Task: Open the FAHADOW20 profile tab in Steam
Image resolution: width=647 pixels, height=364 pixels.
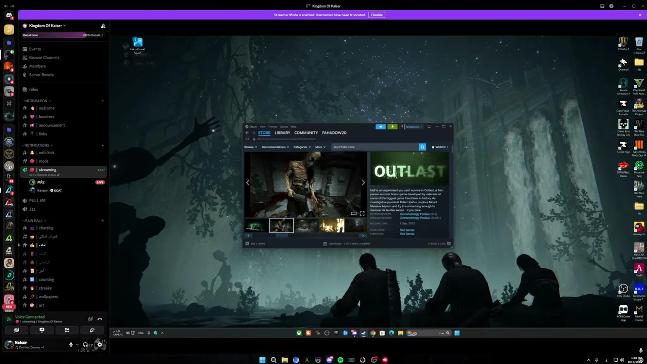Action: point(334,133)
